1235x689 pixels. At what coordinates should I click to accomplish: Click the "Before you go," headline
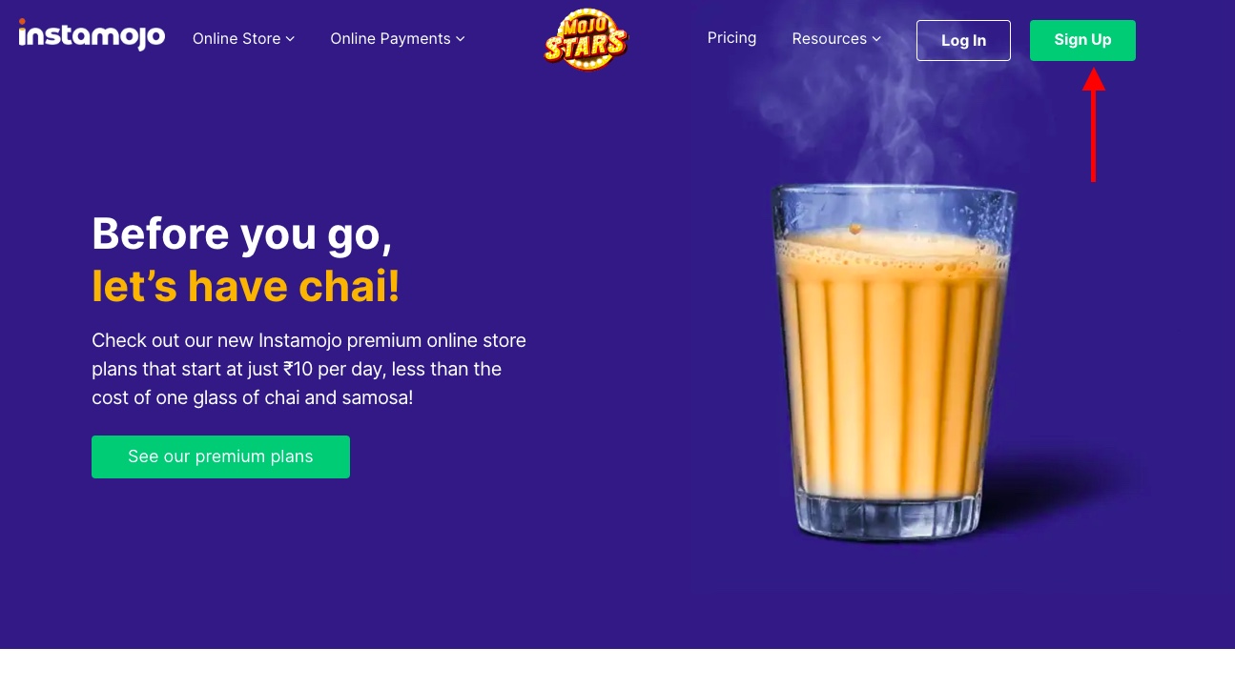(242, 233)
